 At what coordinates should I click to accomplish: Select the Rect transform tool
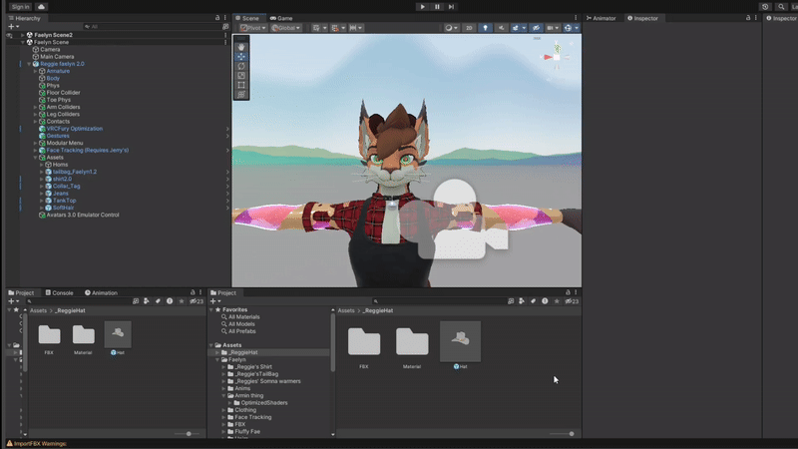(x=241, y=85)
